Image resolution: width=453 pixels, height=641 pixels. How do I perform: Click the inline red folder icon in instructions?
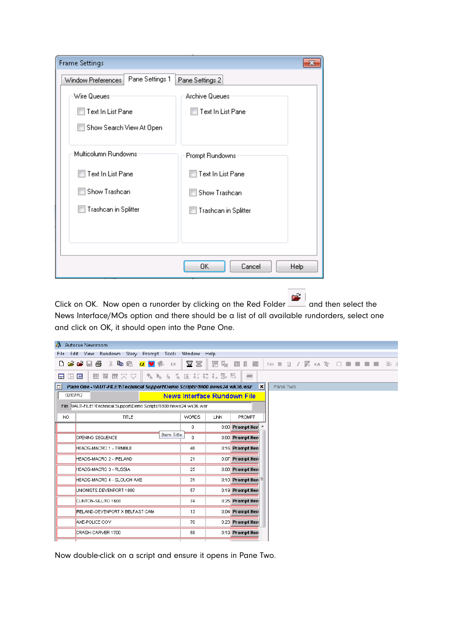(x=296, y=297)
